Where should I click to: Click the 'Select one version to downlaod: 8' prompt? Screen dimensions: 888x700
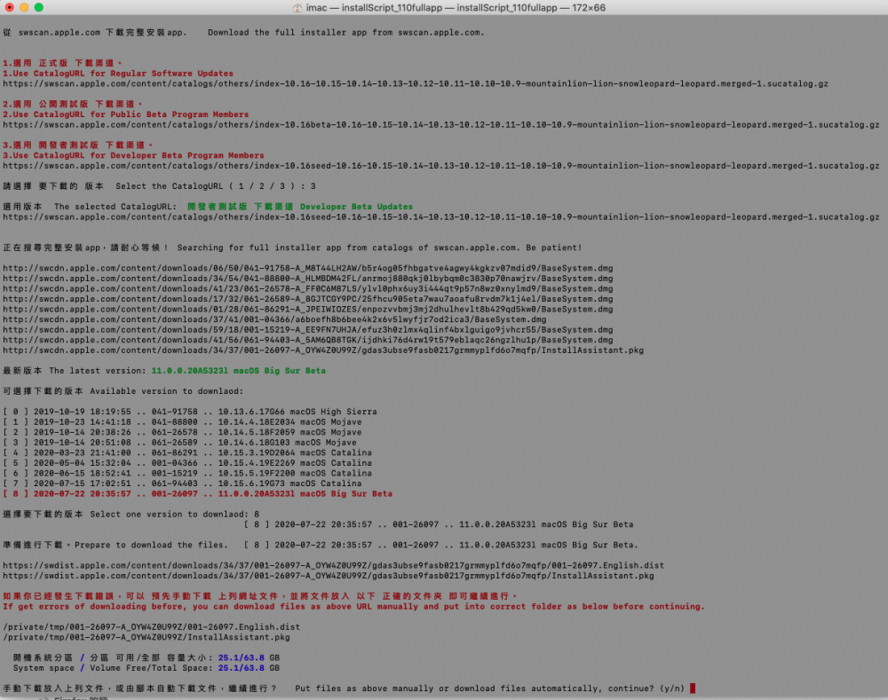pyautogui.click(x=174, y=515)
